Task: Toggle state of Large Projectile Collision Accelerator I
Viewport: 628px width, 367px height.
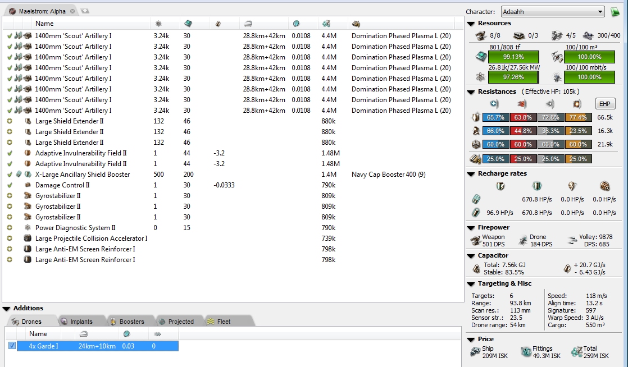Action: click(10, 238)
